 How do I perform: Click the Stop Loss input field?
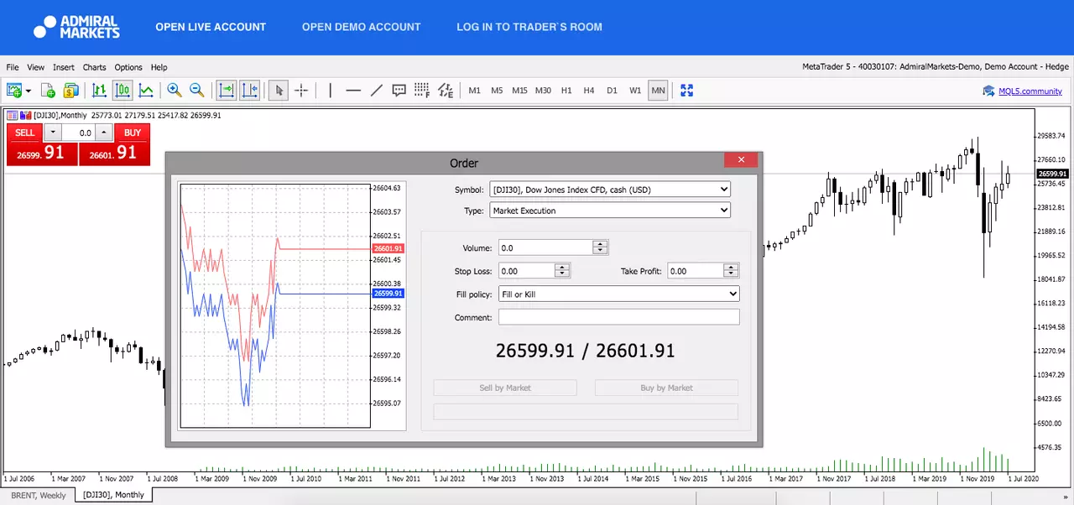pyautogui.click(x=527, y=271)
